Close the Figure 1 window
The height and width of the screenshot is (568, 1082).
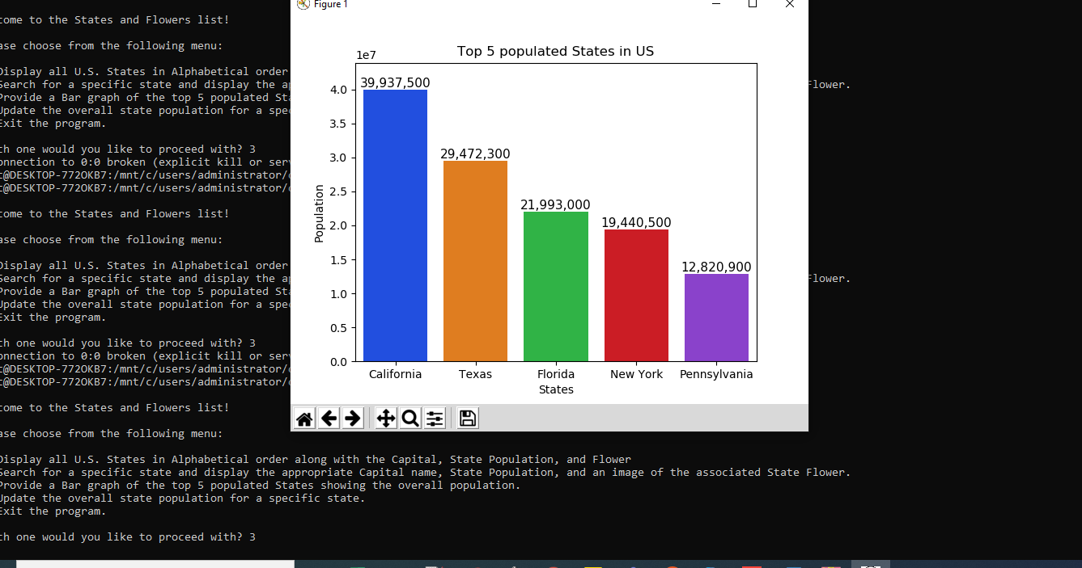790,4
